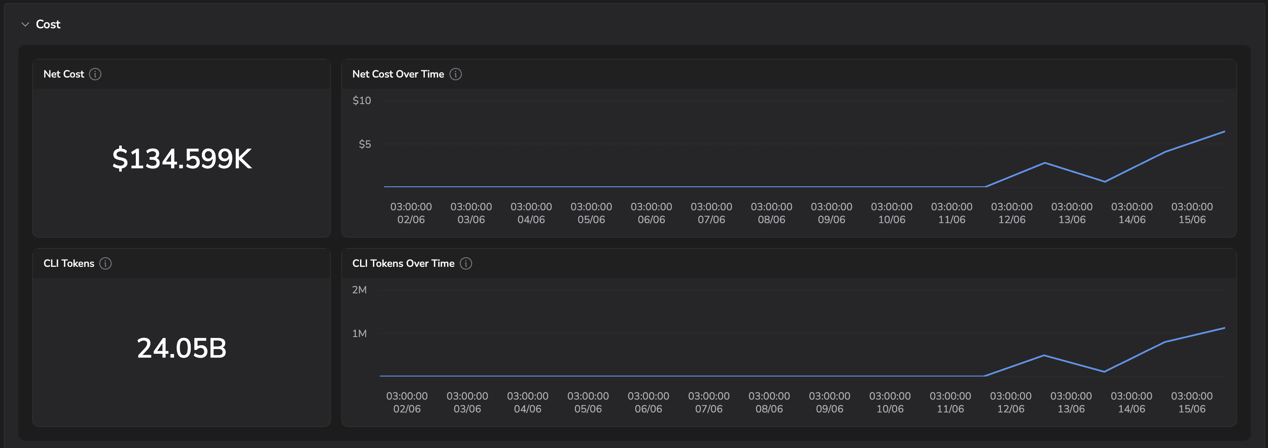Open the Net Cost Over Time info icon
This screenshot has width=1268, height=448.
click(456, 74)
